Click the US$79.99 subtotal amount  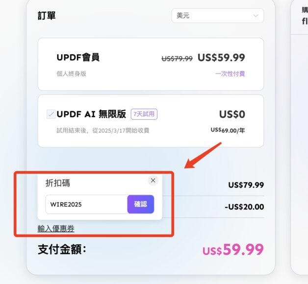[x=246, y=185]
